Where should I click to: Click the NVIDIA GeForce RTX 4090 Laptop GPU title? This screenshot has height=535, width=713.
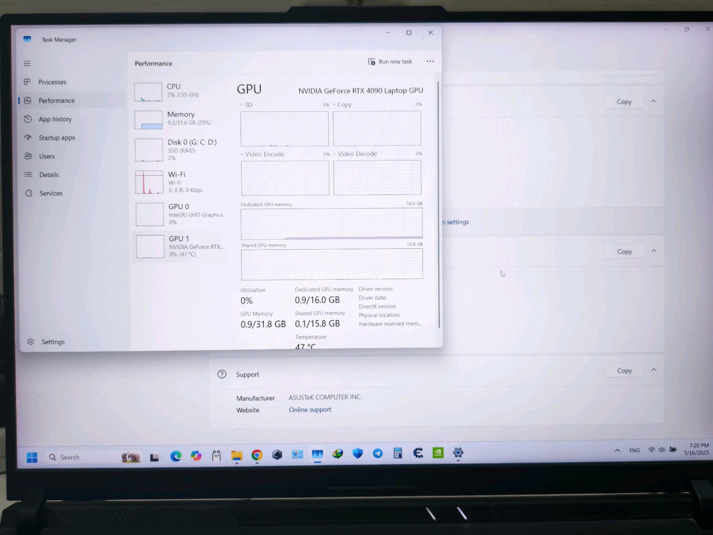pyautogui.click(x=360, y=90)
